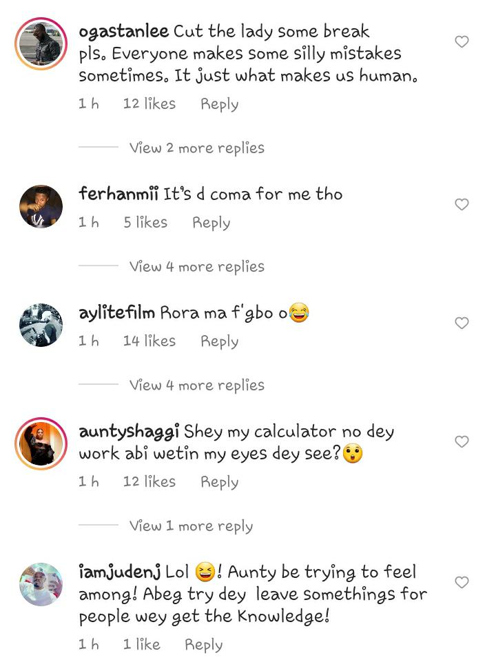This screenshot has height=660, width=496.
Task: Open the ferhanmii username link
Action: click(x=118, y=194)
